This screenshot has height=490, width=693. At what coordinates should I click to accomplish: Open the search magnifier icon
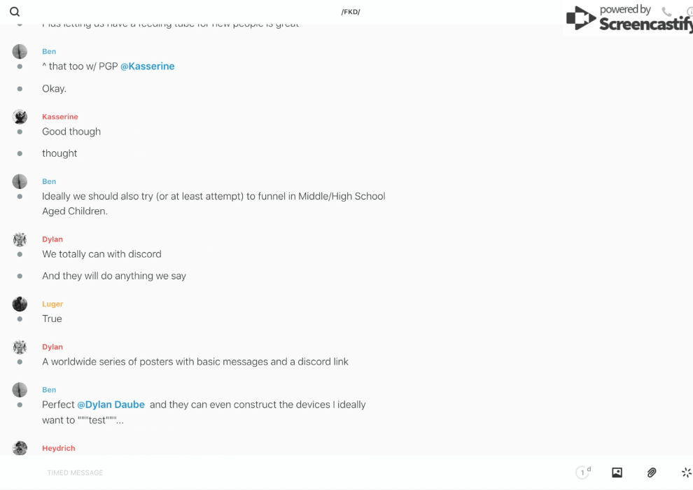[x=15, y=12]
